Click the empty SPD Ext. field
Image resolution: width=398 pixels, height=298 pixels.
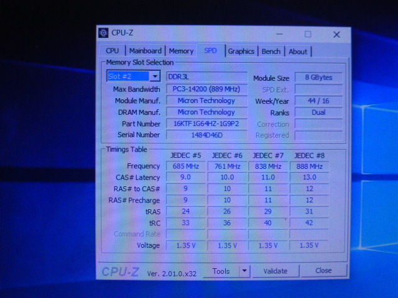tap(318, 89)
